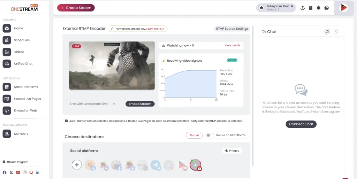This screenshot has width=357, height=179.
Task: Toggle Go Live on All Platforms switch
Action: [x=210, y=135]
